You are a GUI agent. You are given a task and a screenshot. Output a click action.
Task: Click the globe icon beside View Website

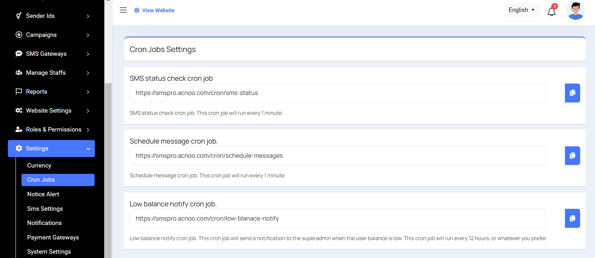point(137,10)
